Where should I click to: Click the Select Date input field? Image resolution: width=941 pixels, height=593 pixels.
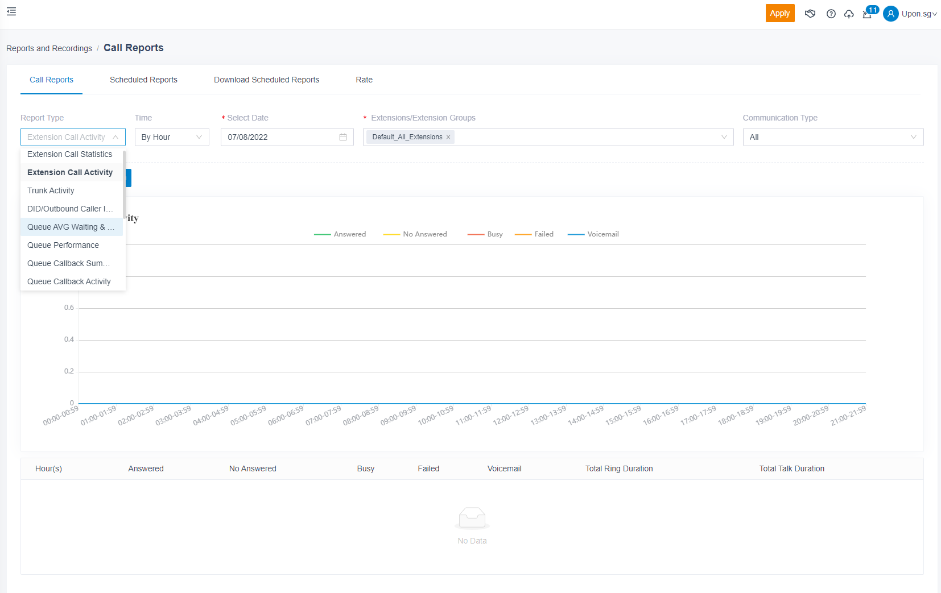point(279,137)
